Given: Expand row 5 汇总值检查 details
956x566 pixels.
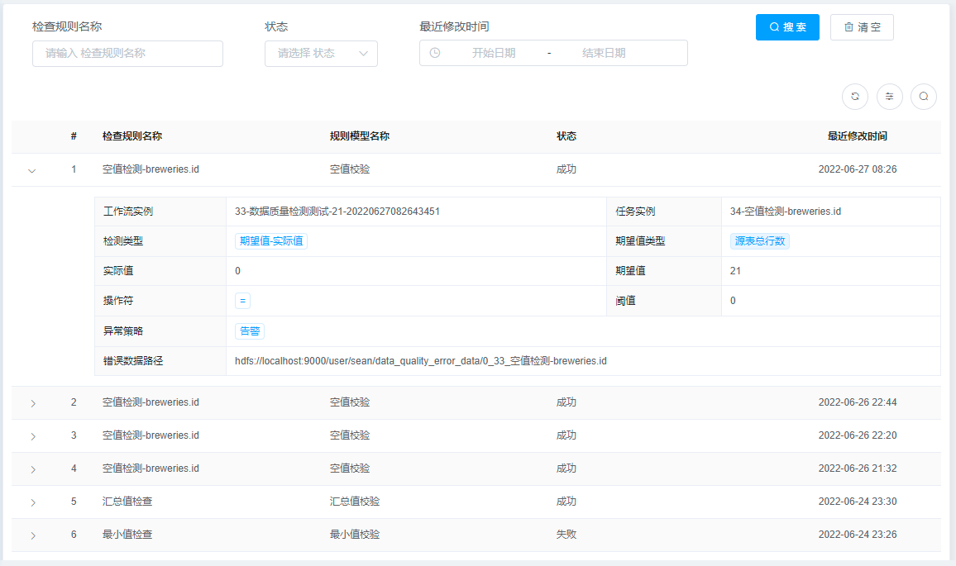Looking at the screenshot, I should [x=33, y=502].
